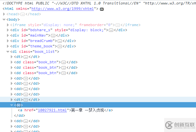196x132 pixels.
Task: Collapse the selected dd node containing the chapter link
Action: [12, 105]
